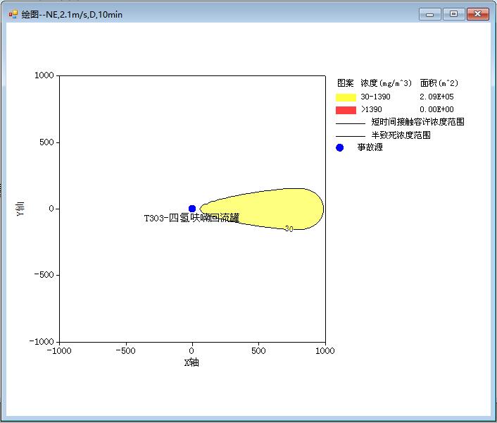
Task: Click the '30' contour label on plume
Action: pyautogui.click(x=289, y=229)
